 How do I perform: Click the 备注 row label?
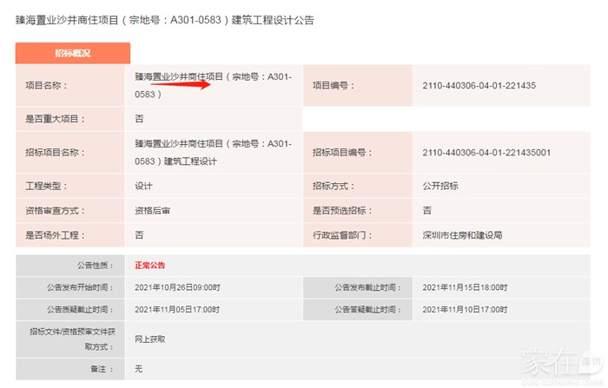coord(102,369)
